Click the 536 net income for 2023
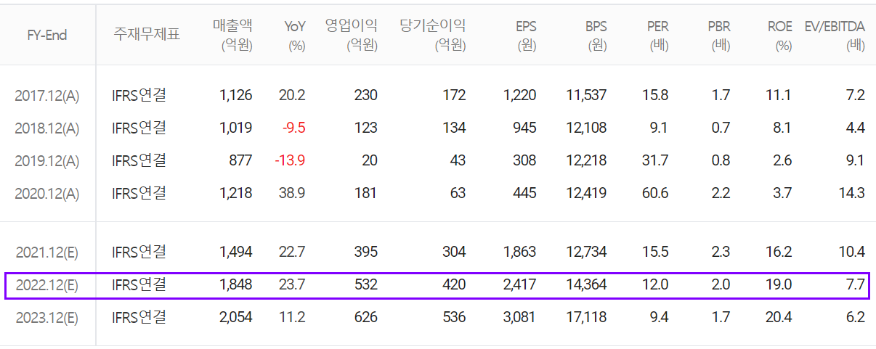 454,318
